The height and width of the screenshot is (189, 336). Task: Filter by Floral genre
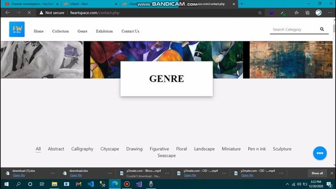[182, 149]
